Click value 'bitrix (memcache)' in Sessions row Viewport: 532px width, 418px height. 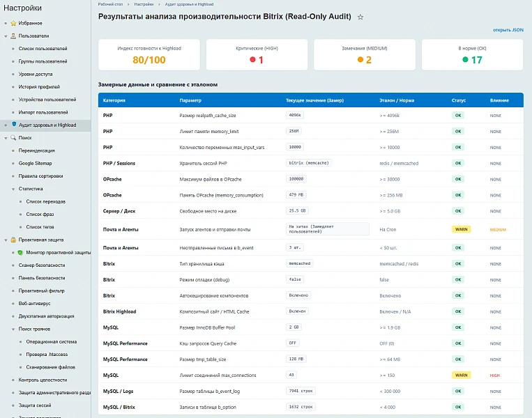pos(309,163)
